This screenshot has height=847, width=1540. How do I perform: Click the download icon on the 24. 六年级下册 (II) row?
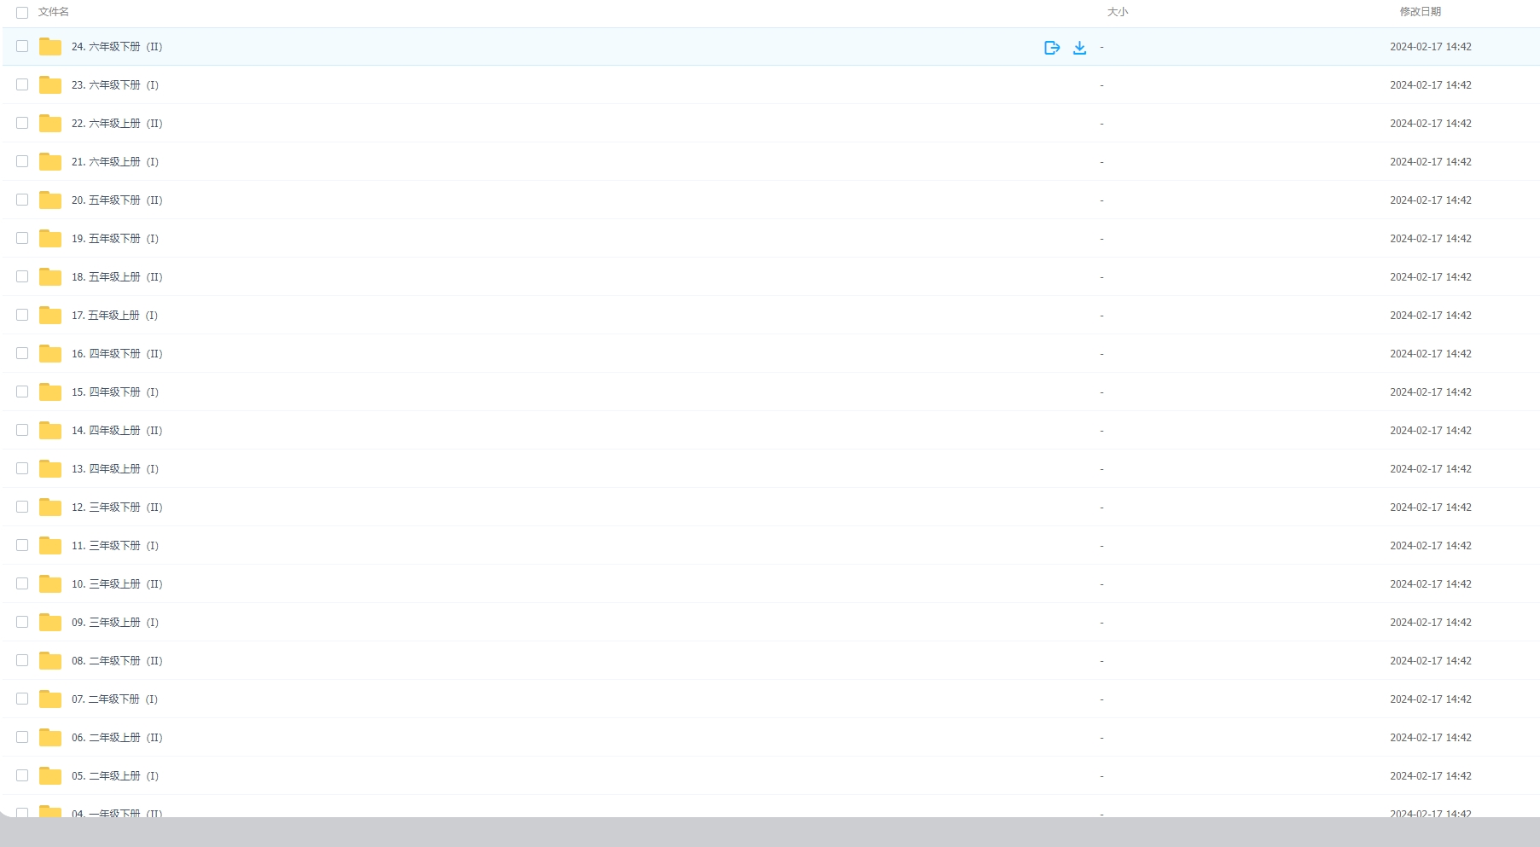coord(1079,48)
